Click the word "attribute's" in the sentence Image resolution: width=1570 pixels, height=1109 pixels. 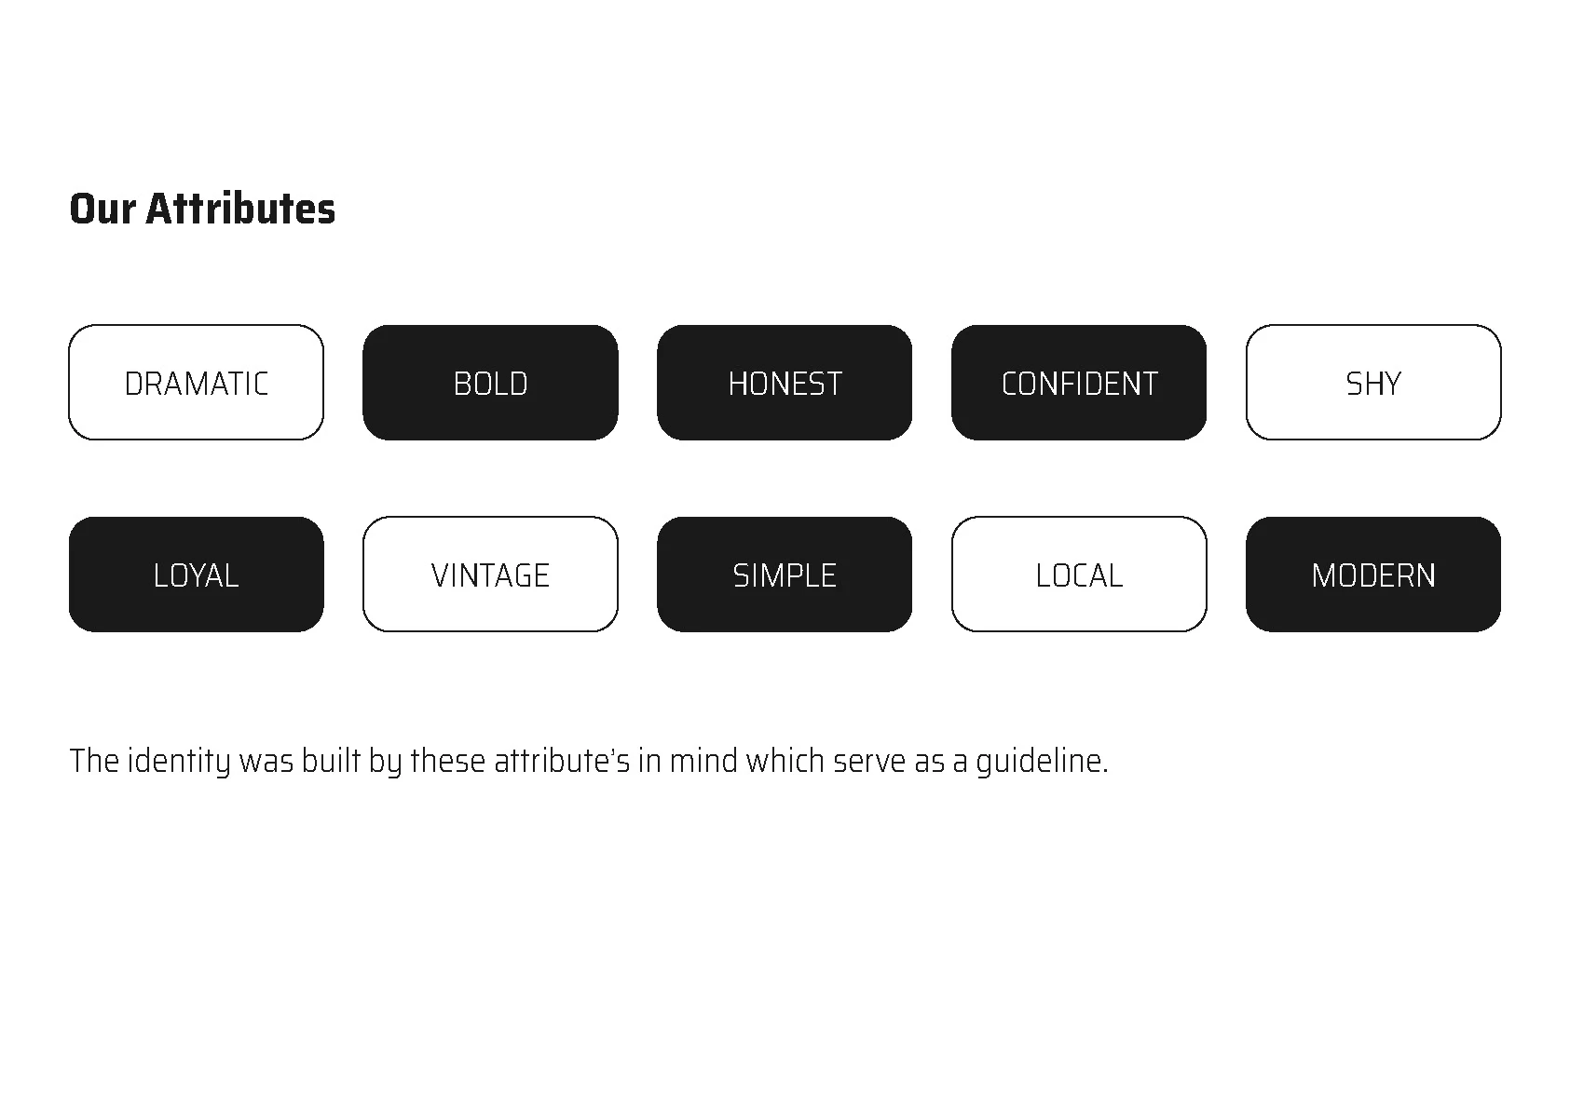[562, 762]
